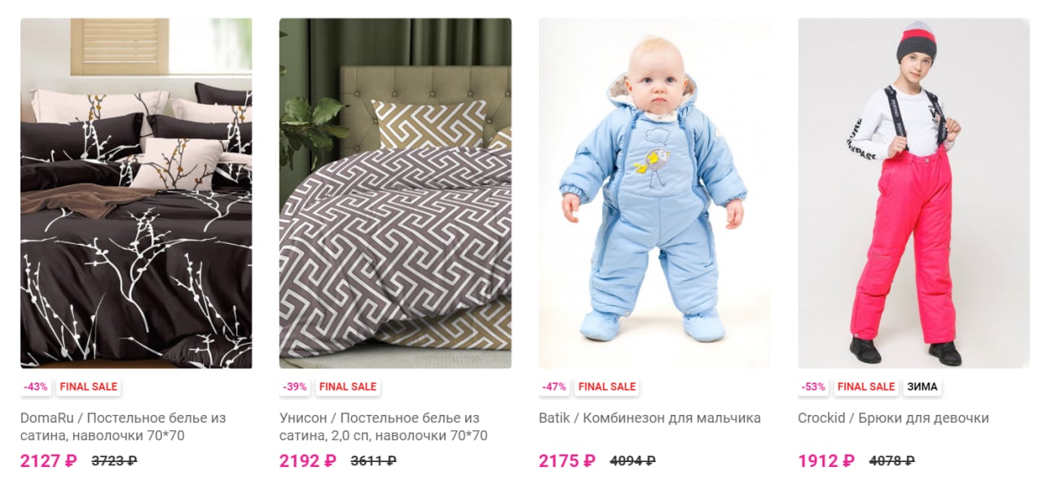Click FINAL SALE tag under Batik overall
The height and width of the screenshot is (493, 1043).
[x=607, y=387]
